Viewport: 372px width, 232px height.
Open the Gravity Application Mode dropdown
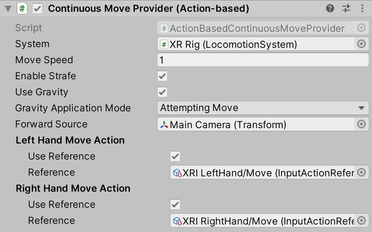coord(263,108)
